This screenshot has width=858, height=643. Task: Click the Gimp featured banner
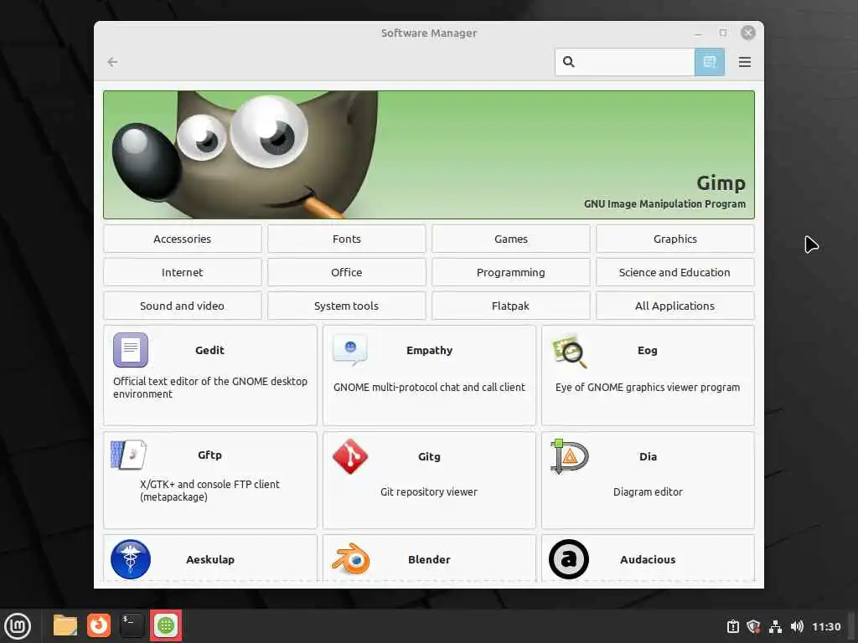click(x=429, y=155)
